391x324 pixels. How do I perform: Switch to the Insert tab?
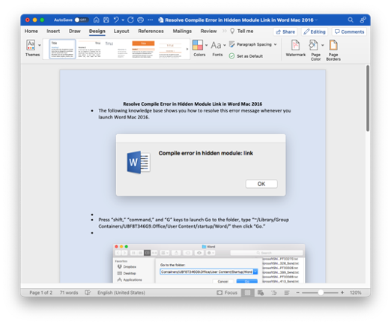click(x=53, y=31)
